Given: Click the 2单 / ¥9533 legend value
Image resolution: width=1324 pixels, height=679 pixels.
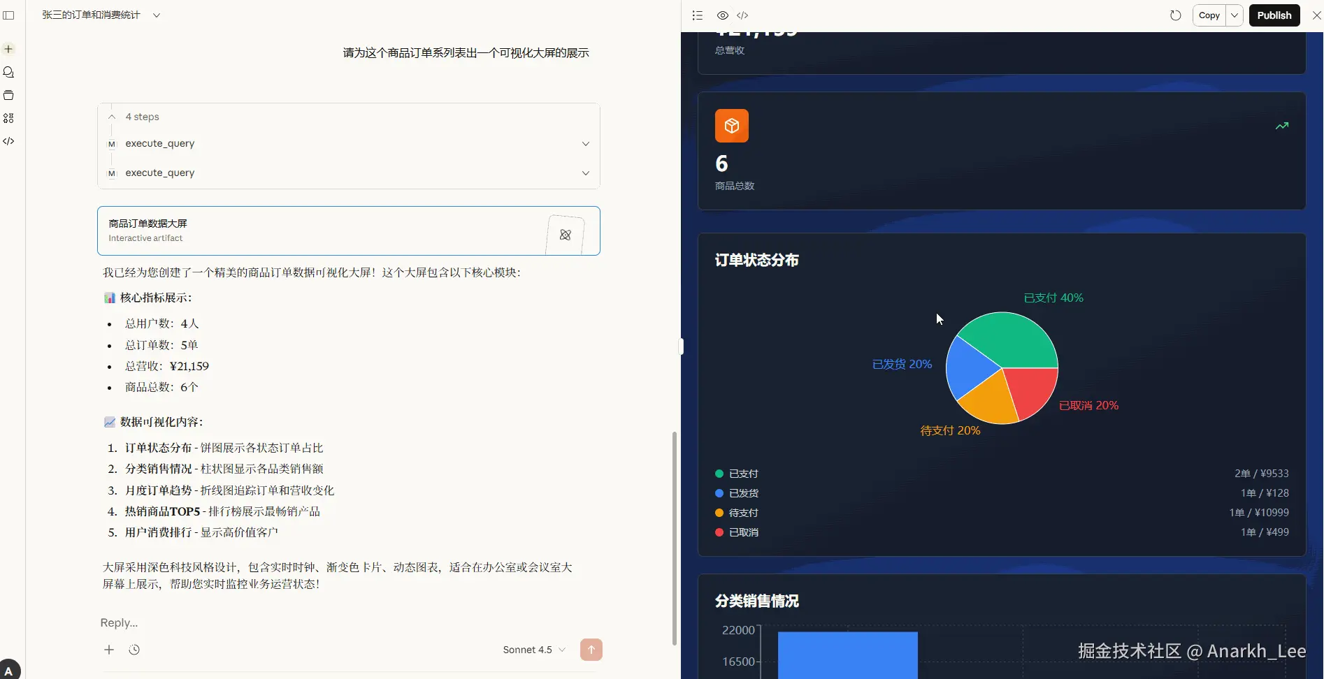Looking at the screenshot, I should coord(1262,474).
